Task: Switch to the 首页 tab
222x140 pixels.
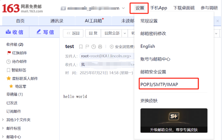Action: pyautogui.click(x=20, y=21)
